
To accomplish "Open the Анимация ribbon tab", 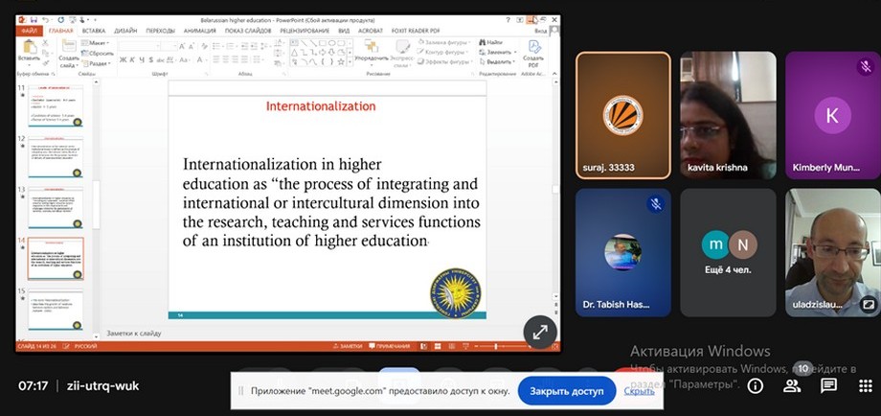I will [x=200, y=30].
